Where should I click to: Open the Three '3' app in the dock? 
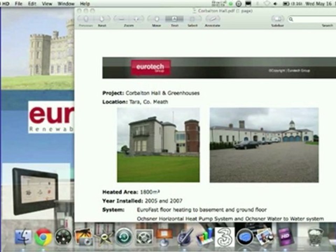225,237
